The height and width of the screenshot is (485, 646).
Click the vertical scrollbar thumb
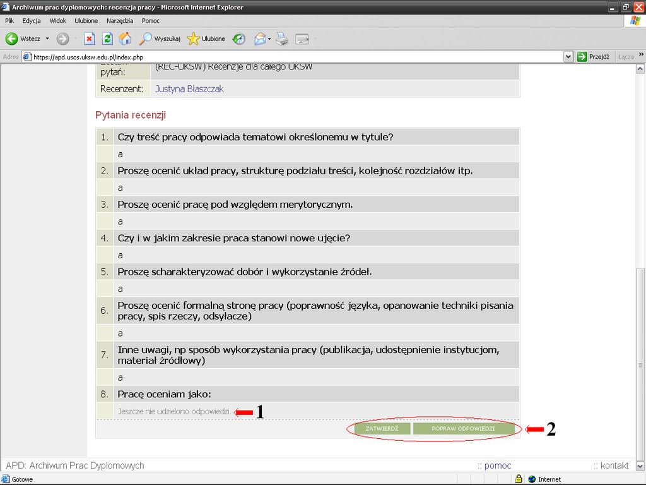(640, 364)
